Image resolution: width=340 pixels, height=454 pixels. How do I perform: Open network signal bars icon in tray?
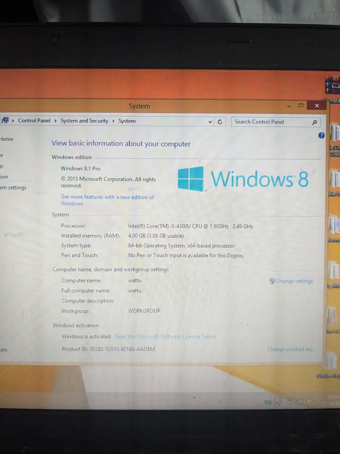(x=299, y=401)
